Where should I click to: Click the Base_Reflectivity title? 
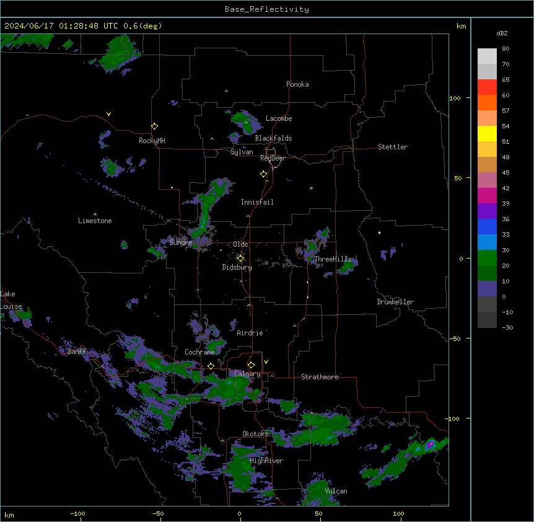[267, 9]
